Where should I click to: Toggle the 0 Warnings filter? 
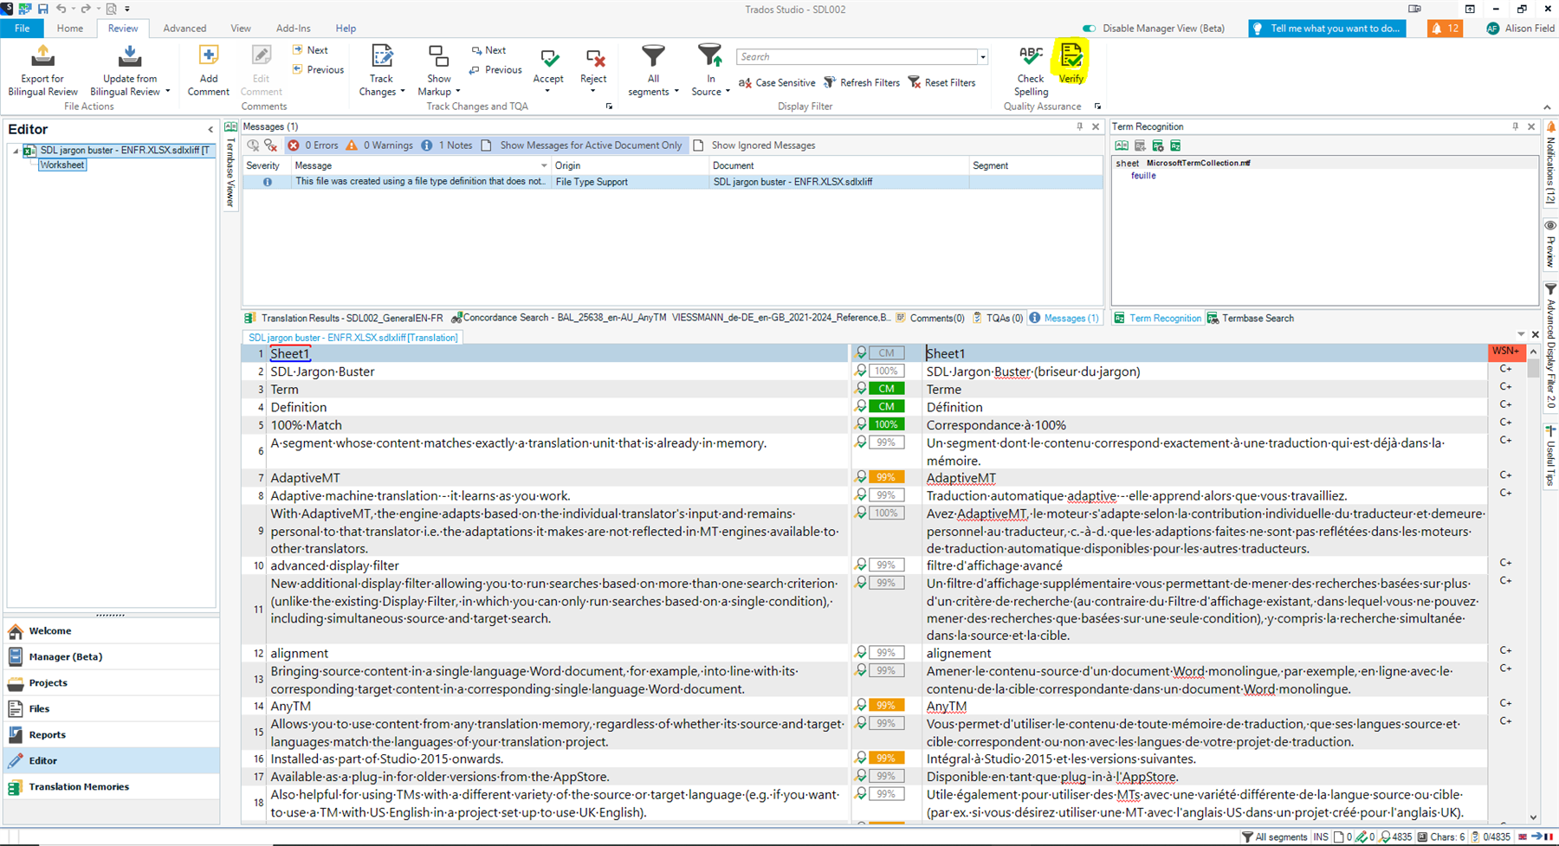379,145
